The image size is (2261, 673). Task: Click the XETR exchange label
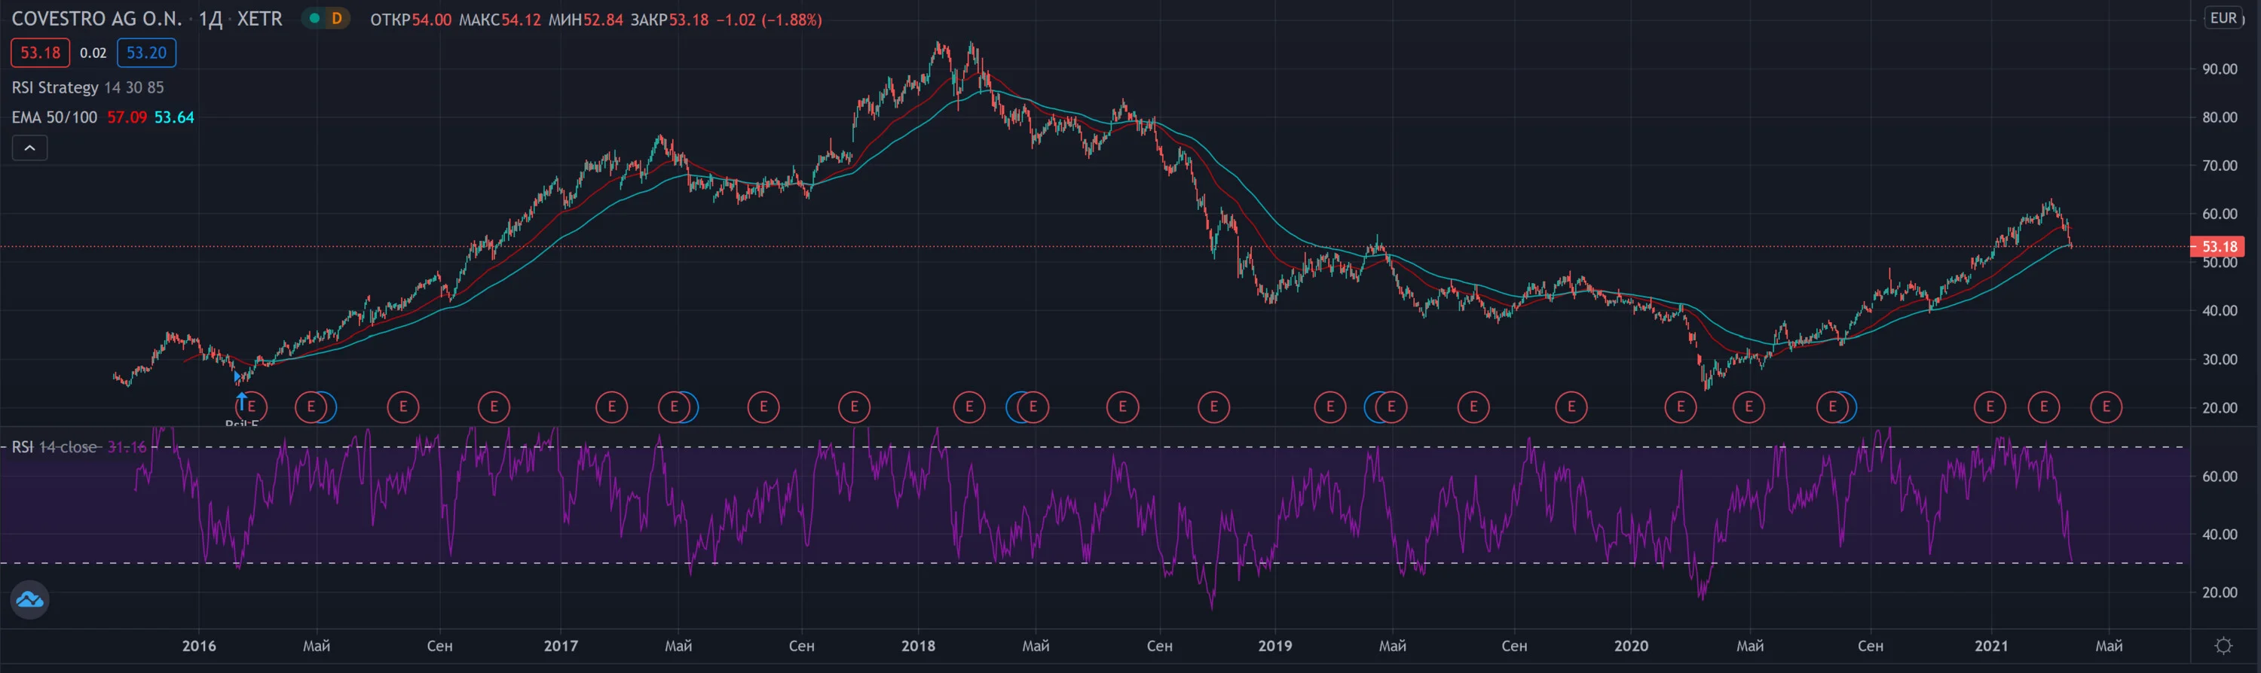[x=260, y=18]
